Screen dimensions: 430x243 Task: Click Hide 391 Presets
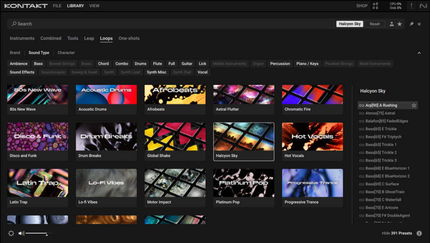396,233
